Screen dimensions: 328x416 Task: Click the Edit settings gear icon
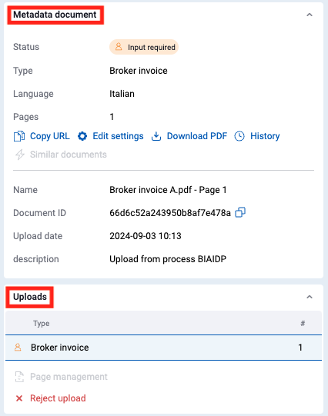point(82,136)
